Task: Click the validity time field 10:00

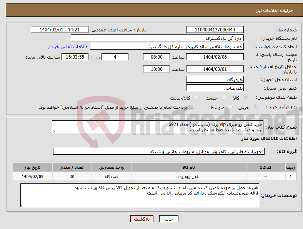Action: pos(156,69)
